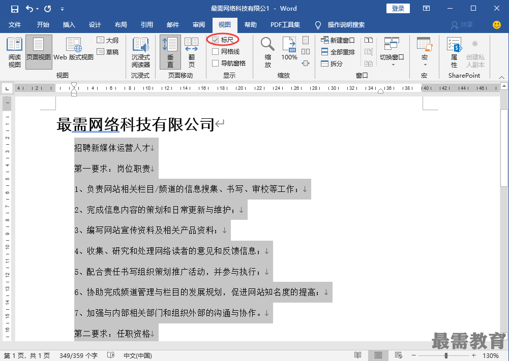
Task: Click View Side by Side icon
Action: click(x=369, y=40)
